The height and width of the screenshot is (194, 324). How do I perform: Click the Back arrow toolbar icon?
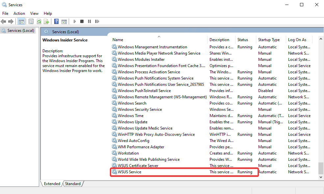click(x=3, y=21)
